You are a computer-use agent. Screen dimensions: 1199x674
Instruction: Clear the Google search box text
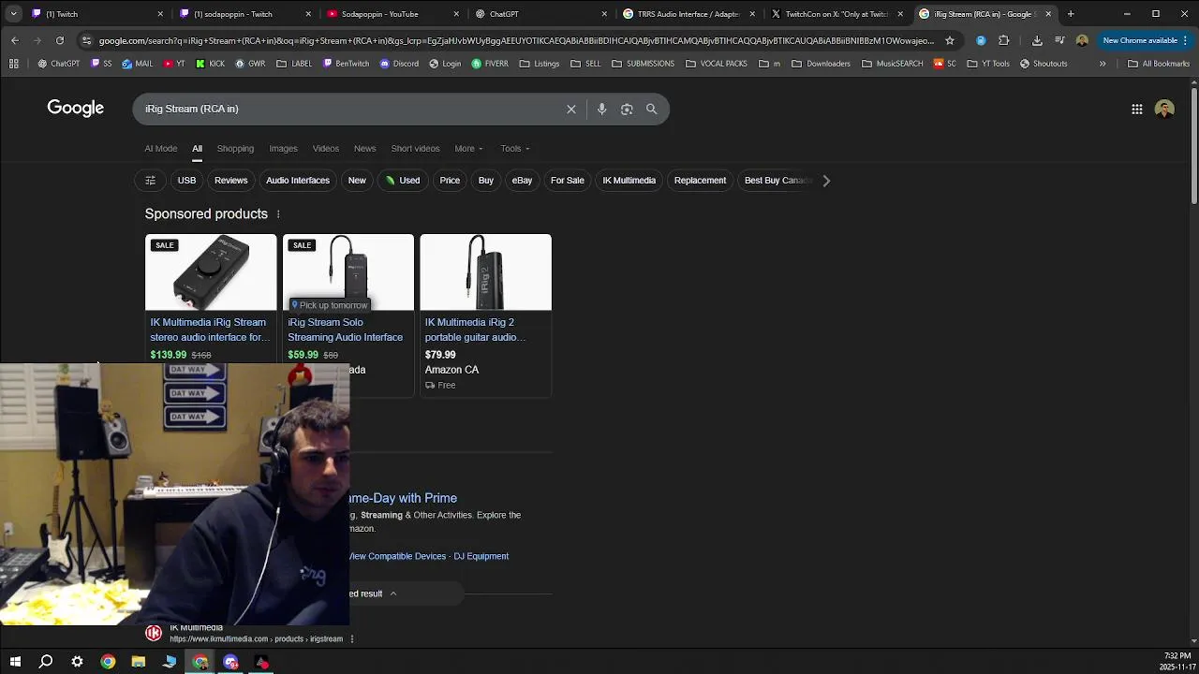click(x=570, y=109)
